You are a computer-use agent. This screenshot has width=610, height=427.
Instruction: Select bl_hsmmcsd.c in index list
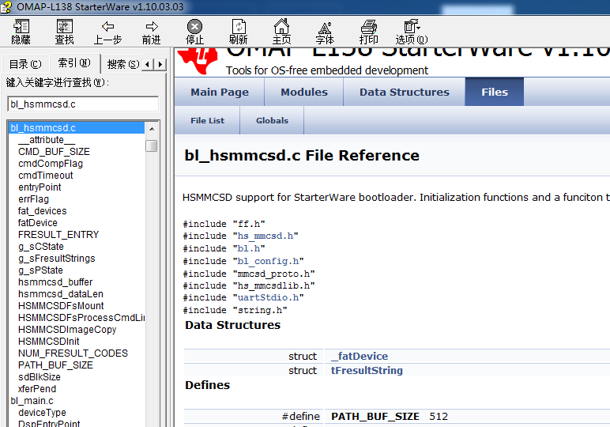click(76, 127)
